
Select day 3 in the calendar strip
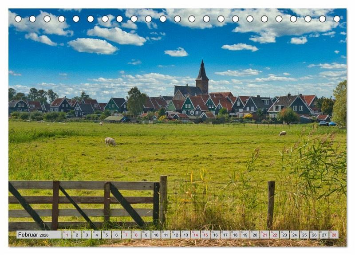coord(87,235)
